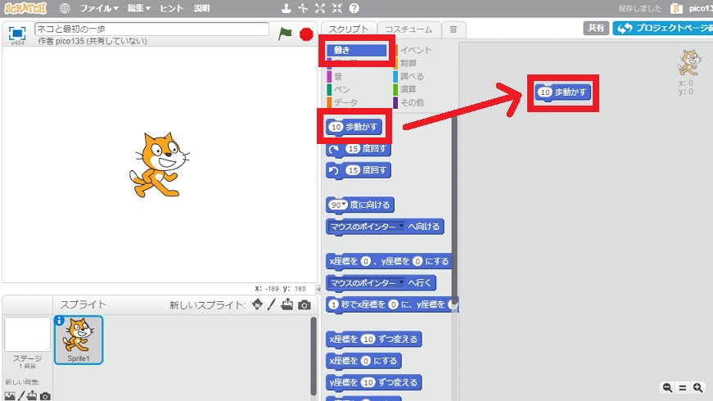The width and height of the screenshot is (713, 401).
Task: Click palette block 10歩動かす
Action: 354,128
